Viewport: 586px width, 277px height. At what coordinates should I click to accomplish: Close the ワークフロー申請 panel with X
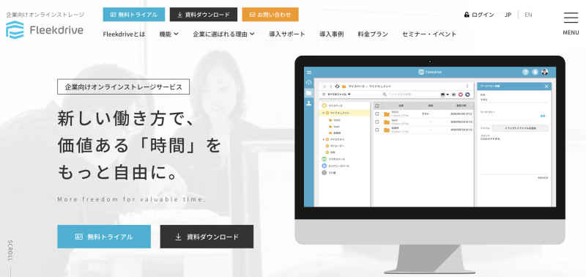point(546,86)
